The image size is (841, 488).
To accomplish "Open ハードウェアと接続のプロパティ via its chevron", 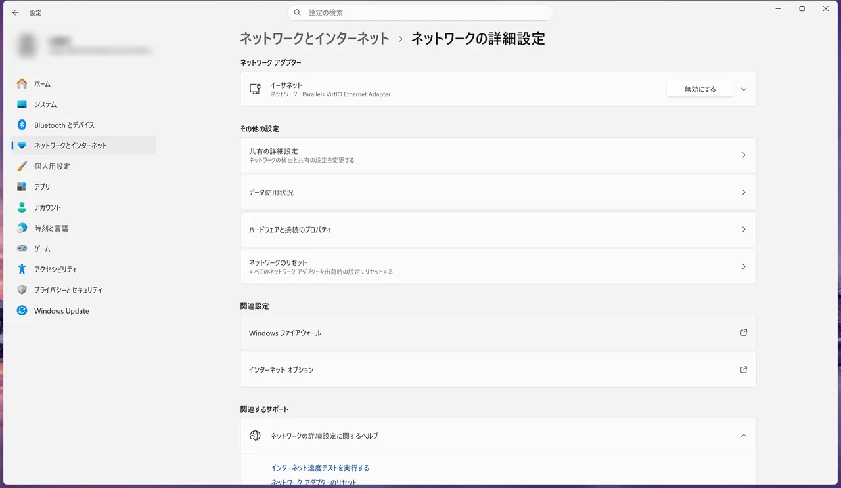I will tap(744, 230).
